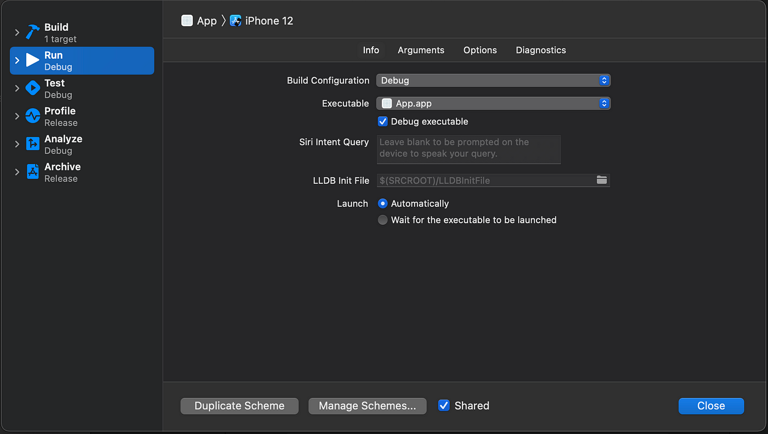Screen dimensions: 768x434
Task: Switch to the Info tab
Action: [x=371, y=50]
